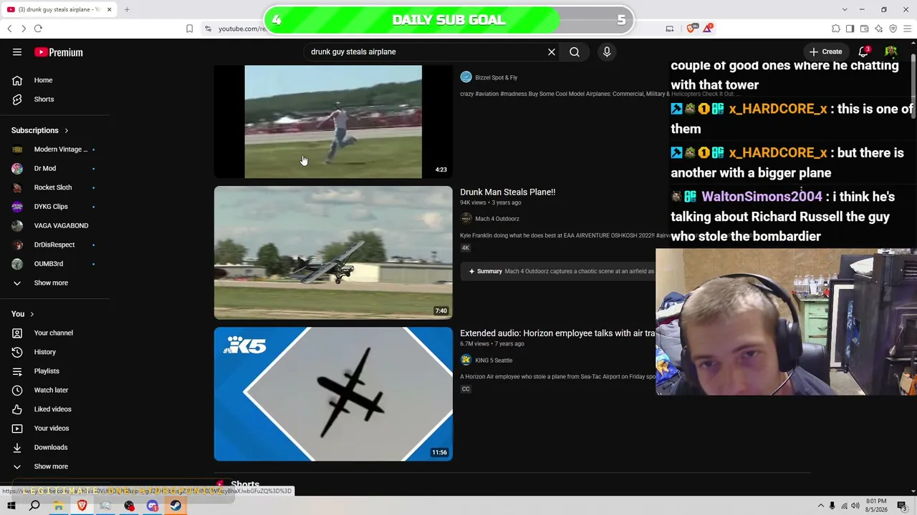This screenshot has width=917, height=515.
Task: Open the DrDisRespect channel
Action: (55, 245)
